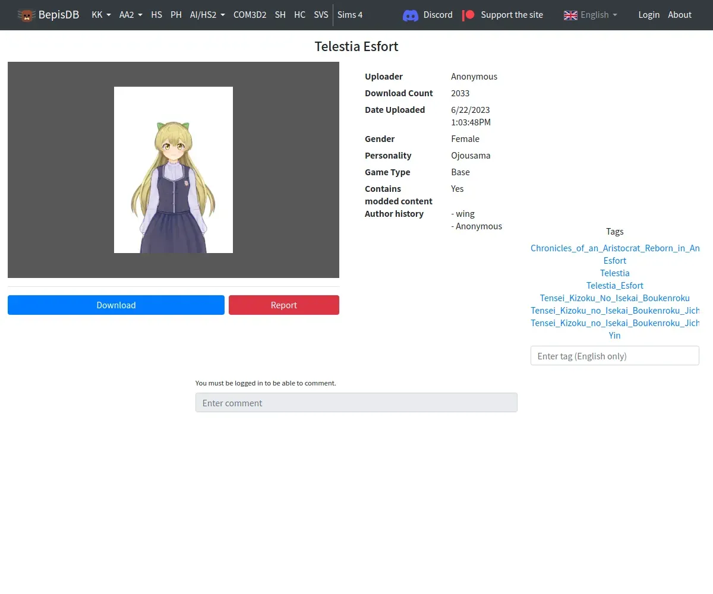This screenshot has height=594, width=713.
Task: Click the gender value Female
Action: click(x=465, y=138)
